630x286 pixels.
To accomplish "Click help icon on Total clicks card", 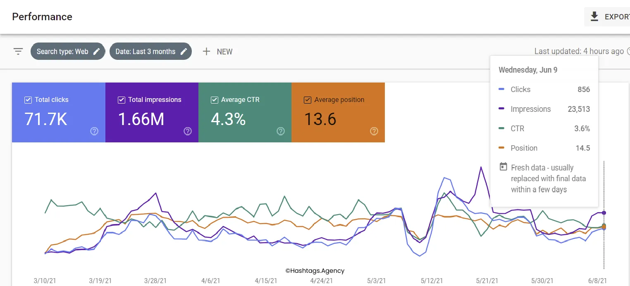I will point(94,131).
